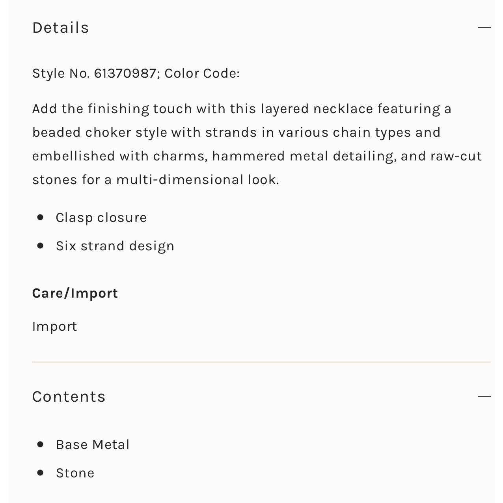Select the Style No. 61370987 text
503x503 pixels.
pos(95,73)
